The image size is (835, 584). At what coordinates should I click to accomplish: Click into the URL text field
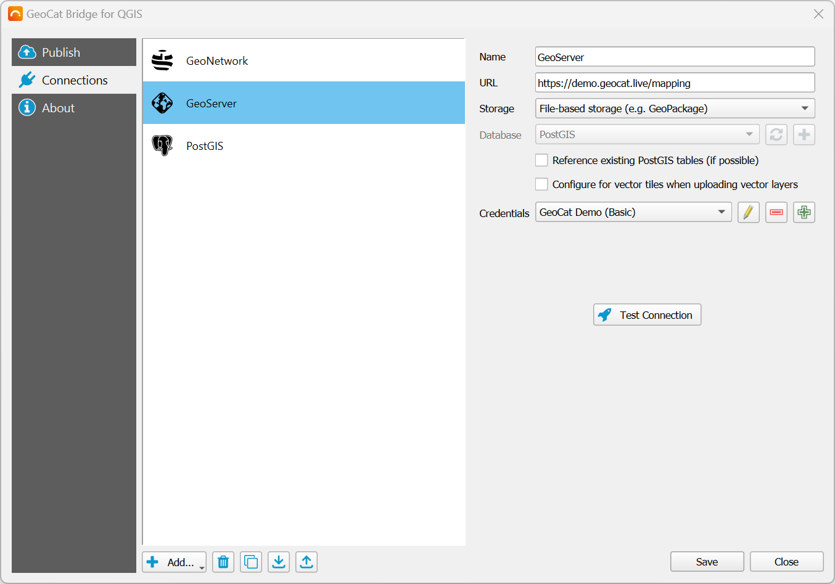[675, 83]
